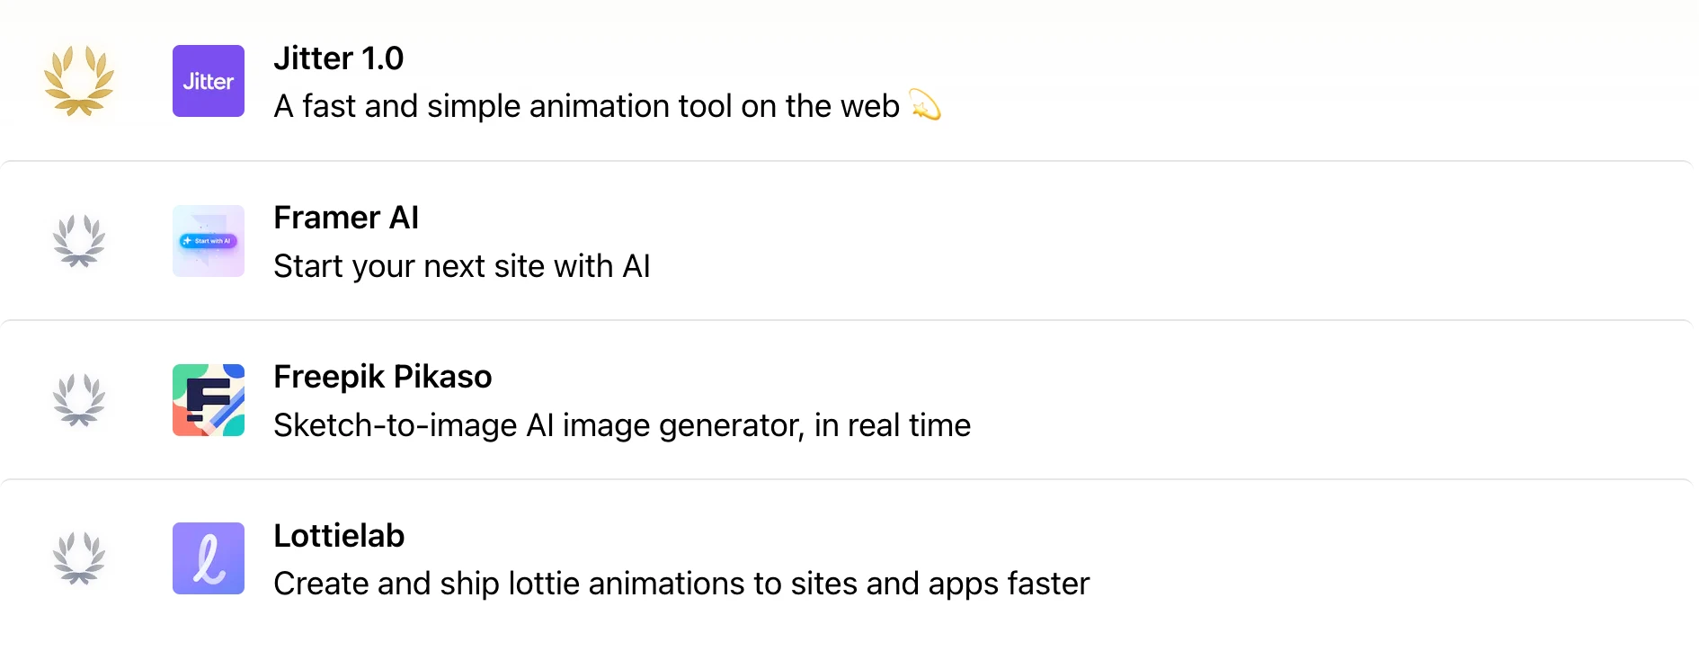The image size is (1699, 651).
Task: Open the Framer AI product thumbnail
Action: point(209,241)
